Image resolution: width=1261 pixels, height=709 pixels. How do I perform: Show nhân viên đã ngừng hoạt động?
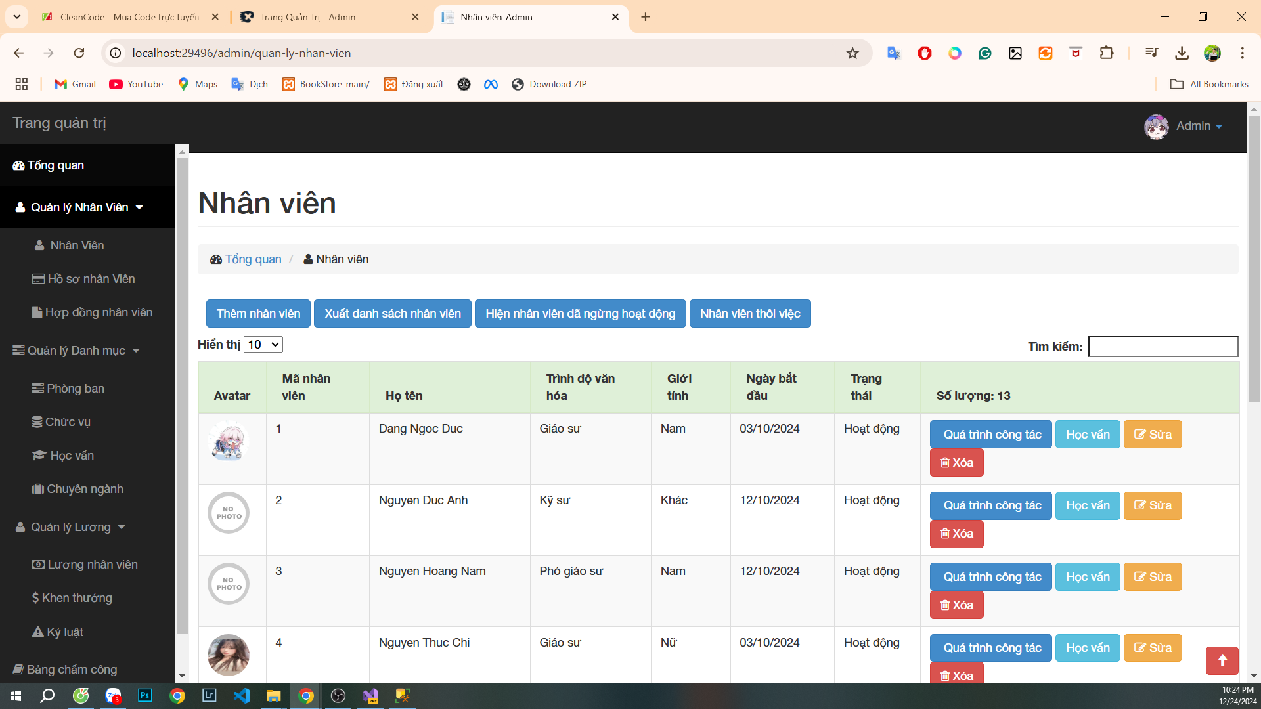click(581, 314)
